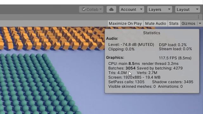Click the Statistics panel title

pos(152,33)
